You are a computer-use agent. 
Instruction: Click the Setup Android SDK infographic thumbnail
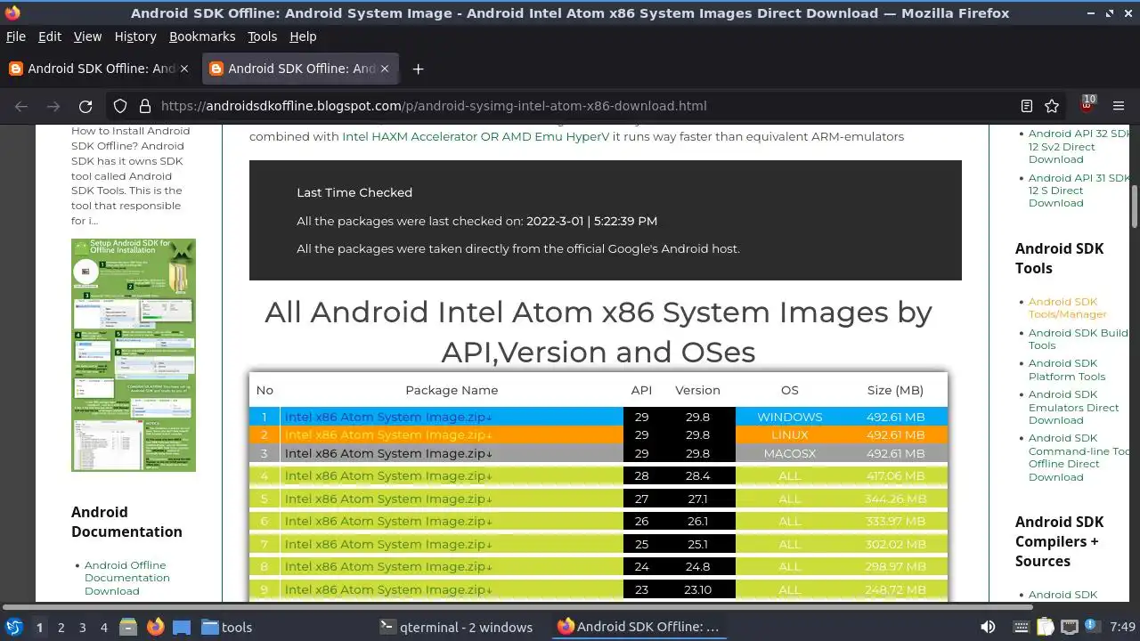tap(134, 354)
